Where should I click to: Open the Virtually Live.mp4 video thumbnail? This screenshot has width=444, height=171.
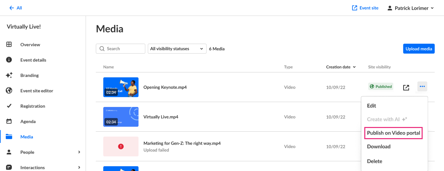pos(121,117)
